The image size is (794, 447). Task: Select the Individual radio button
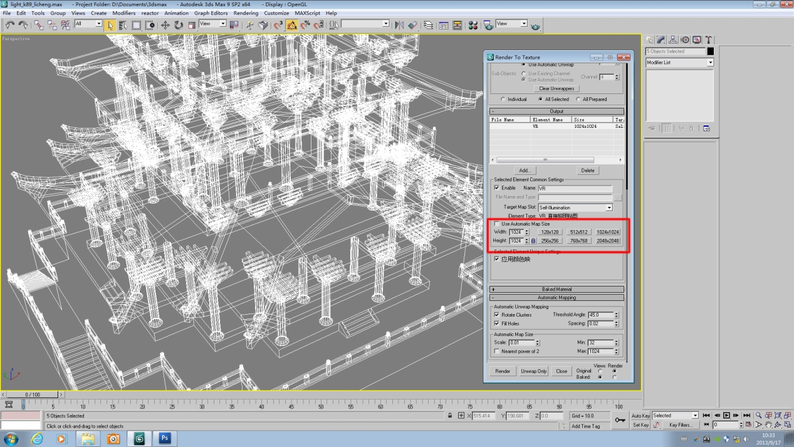click(503, 99)
